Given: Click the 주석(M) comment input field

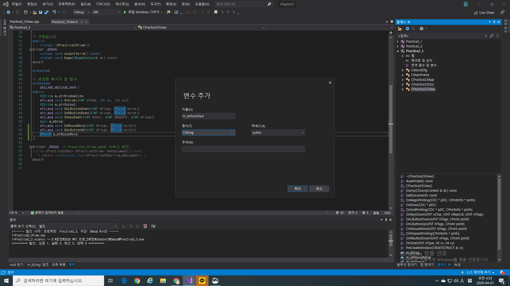Looking at the screenshot, I should point(243,149).
